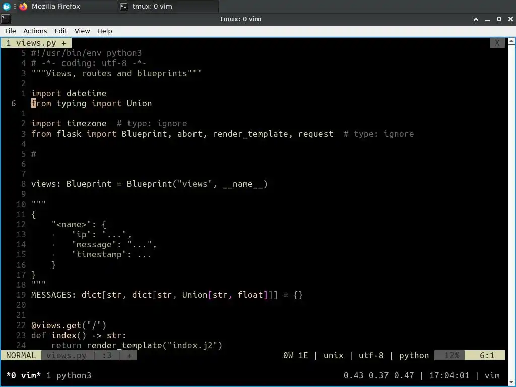Click the '@views.get("/")' decorator

69,325
